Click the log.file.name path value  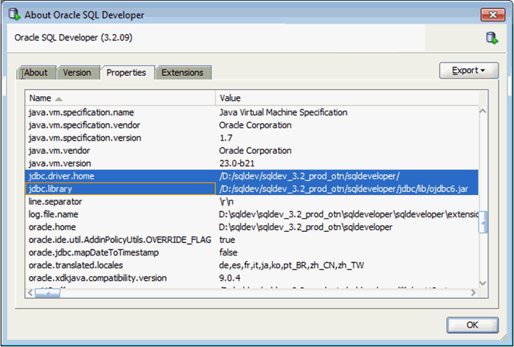(348, 215)
